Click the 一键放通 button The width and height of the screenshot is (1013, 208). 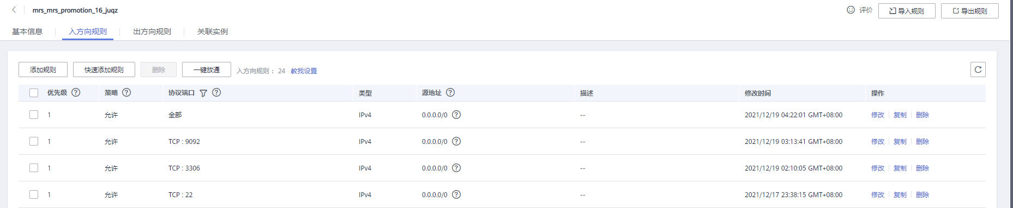207,70
